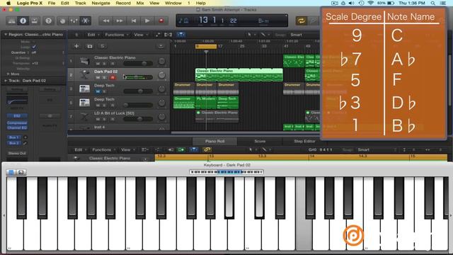This screenshot has height=255, width=453.
Task: Show the Smart Controls dial icon
Action: tap(62, 21)
